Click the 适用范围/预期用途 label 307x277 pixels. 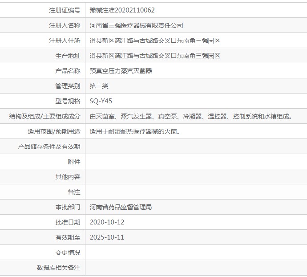[x=54, y=131]
